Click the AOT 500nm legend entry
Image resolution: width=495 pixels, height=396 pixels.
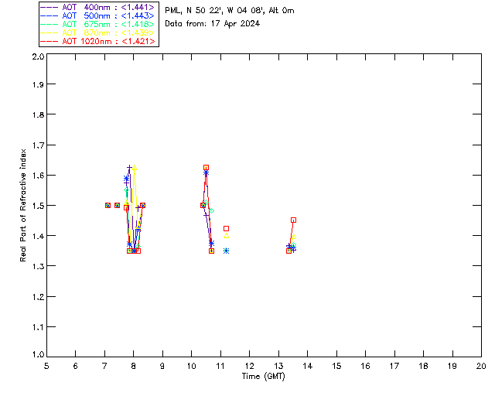pos(97,15)
